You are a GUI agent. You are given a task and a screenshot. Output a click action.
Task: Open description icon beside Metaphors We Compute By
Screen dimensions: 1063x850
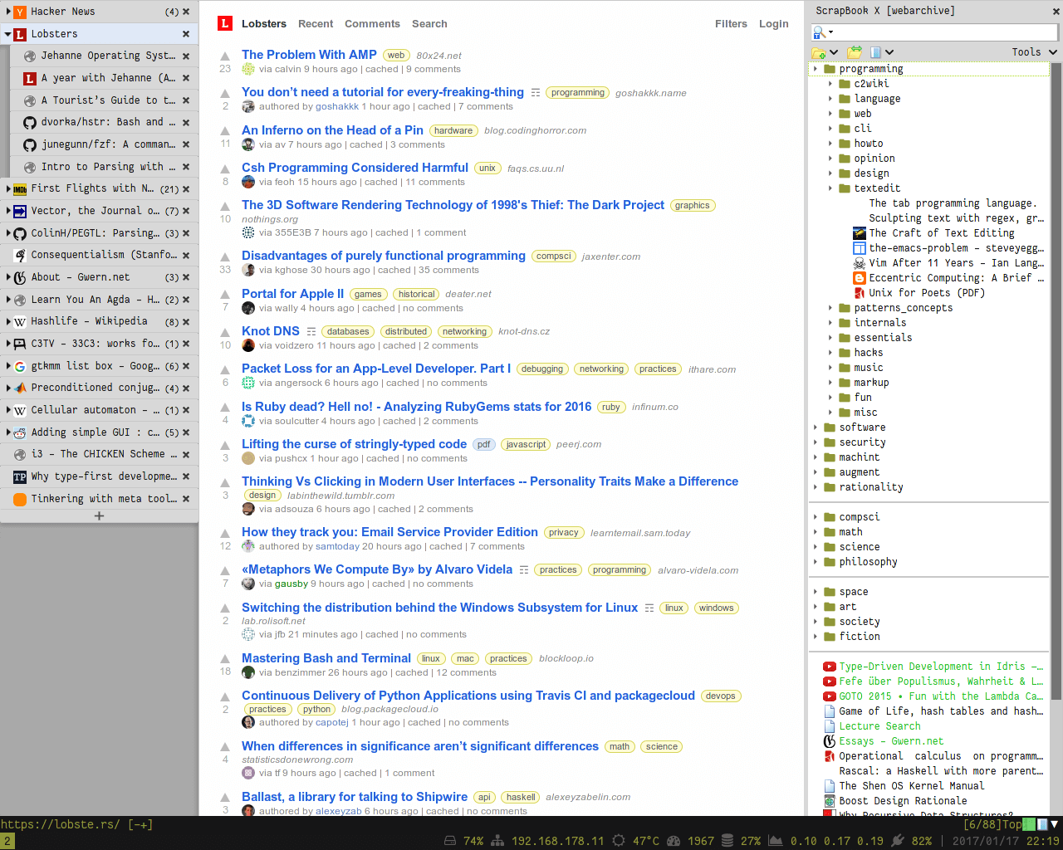(x=524, y=570)
